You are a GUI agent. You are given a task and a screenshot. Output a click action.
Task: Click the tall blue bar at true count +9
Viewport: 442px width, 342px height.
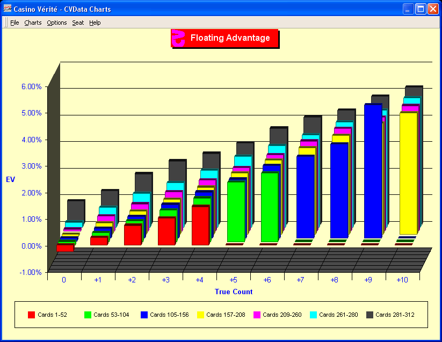tap(373, 171)
